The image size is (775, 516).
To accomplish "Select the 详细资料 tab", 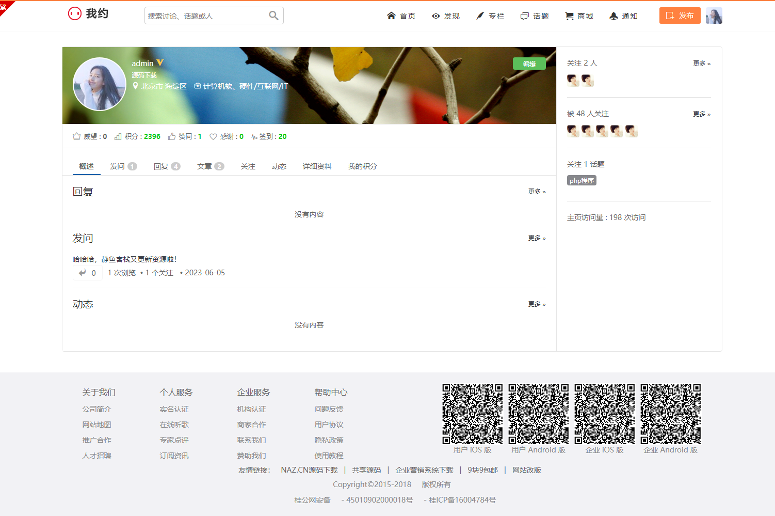I will pyautogui.click(x=317, y=166).
